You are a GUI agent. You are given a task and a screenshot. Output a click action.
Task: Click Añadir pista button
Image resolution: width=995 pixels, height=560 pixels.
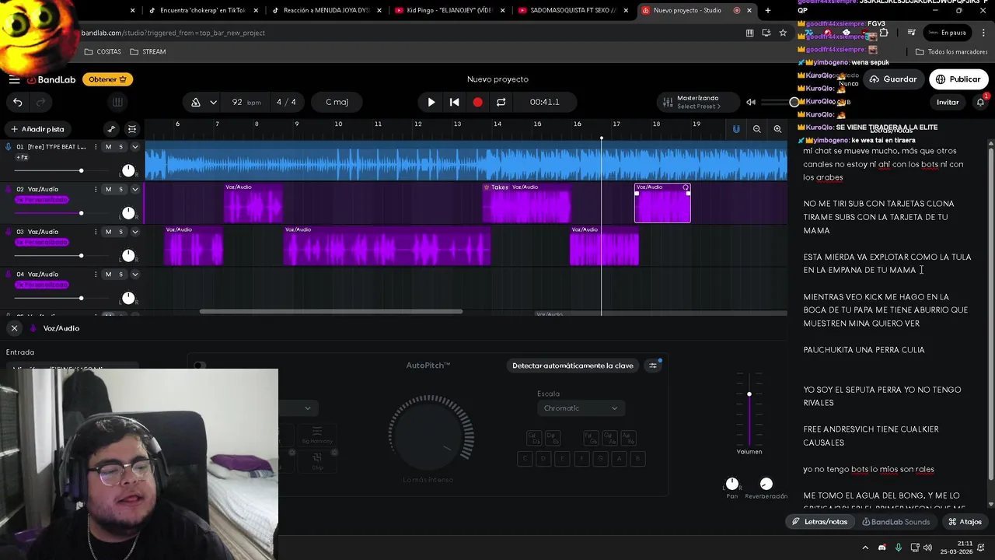[x=37, y=129]
